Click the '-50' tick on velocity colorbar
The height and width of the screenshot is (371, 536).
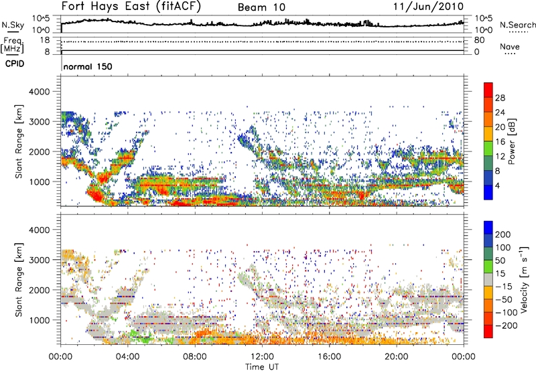pyautogui.click(x=504, y=299)
